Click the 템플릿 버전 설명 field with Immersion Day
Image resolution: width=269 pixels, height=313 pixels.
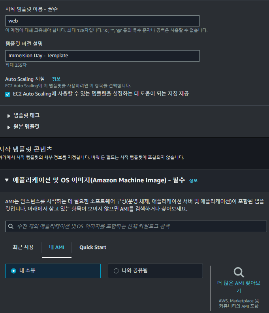pyautogui.click(x=102, y=56)
